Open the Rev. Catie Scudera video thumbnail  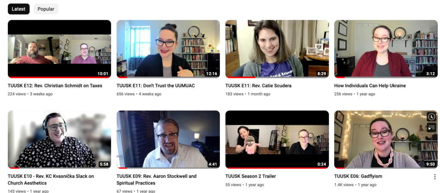277,49
